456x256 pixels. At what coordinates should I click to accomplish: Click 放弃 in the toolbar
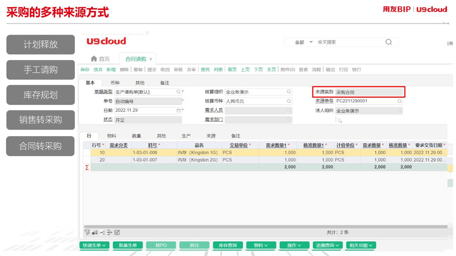[x=98, y=69]
